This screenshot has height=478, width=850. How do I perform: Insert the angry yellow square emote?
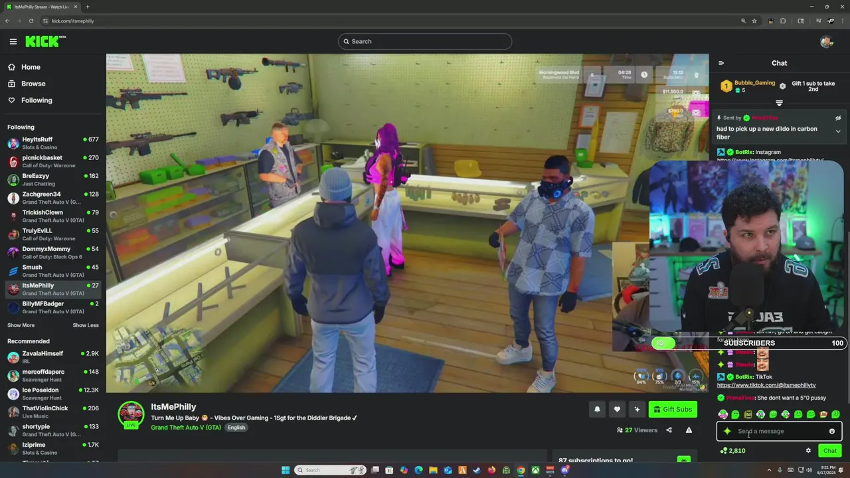point(748,415)
